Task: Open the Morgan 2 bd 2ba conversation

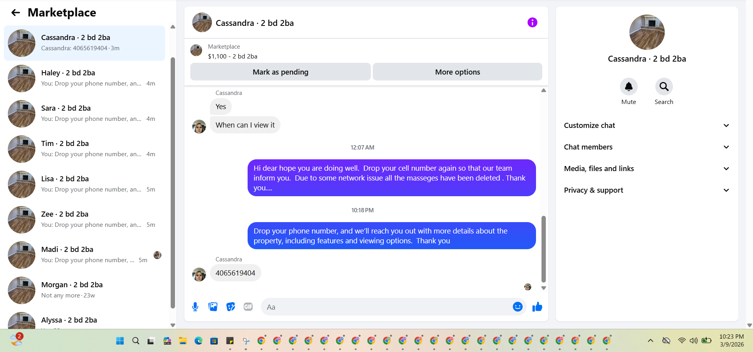Action: pos(84,290)
